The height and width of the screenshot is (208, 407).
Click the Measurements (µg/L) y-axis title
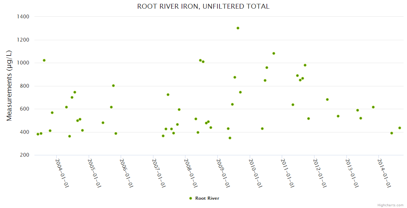point(9,86)
